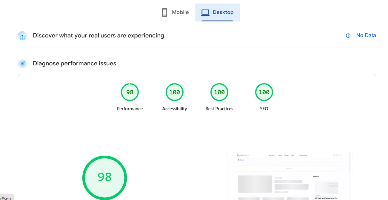Click the Best Practices label

tap(219, 109)
